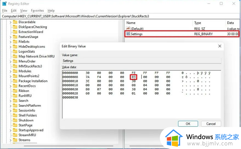The height and width of the screenshot is (149, 241).
Task: Select the MMStuckRects3 folder icon
Action: pos(15,66)
